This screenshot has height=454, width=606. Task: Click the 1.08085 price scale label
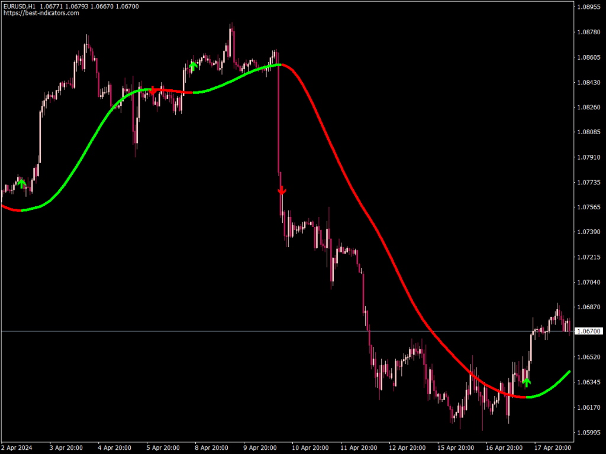pos(589,132)
